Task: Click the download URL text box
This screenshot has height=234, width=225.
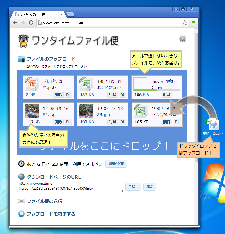Action: [x=70, y=187]
